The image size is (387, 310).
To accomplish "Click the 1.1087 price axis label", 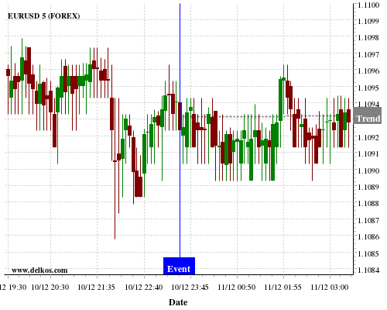I will tap(368, 220).
